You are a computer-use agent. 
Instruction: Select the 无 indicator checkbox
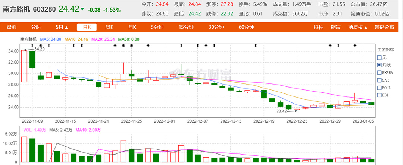click(x=379, y=57)
